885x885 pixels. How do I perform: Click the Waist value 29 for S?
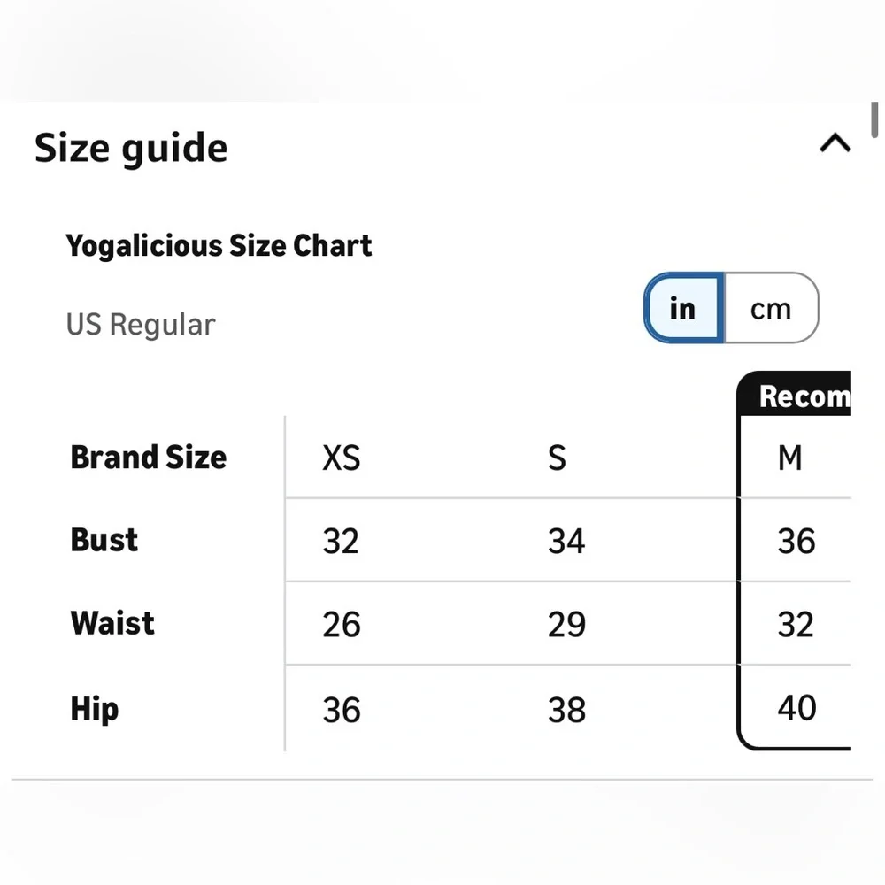tap(566, 625)
